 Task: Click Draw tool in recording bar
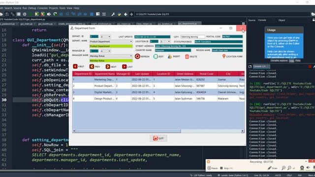point(272,168)
